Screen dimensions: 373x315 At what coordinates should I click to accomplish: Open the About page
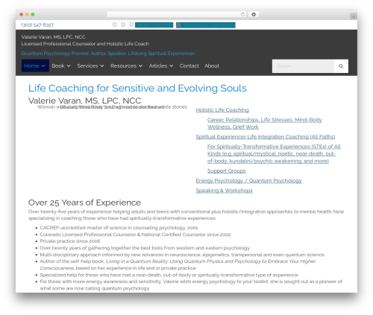212,66
